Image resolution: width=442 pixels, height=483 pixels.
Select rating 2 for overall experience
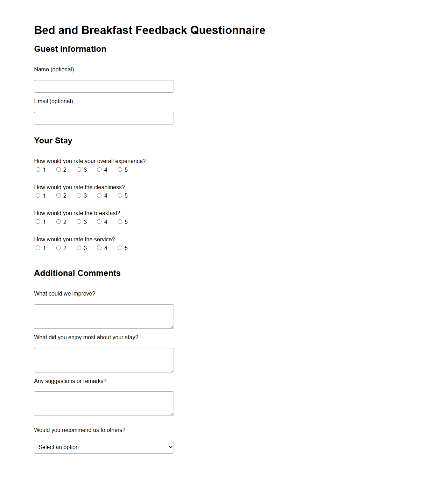[58, 170]
